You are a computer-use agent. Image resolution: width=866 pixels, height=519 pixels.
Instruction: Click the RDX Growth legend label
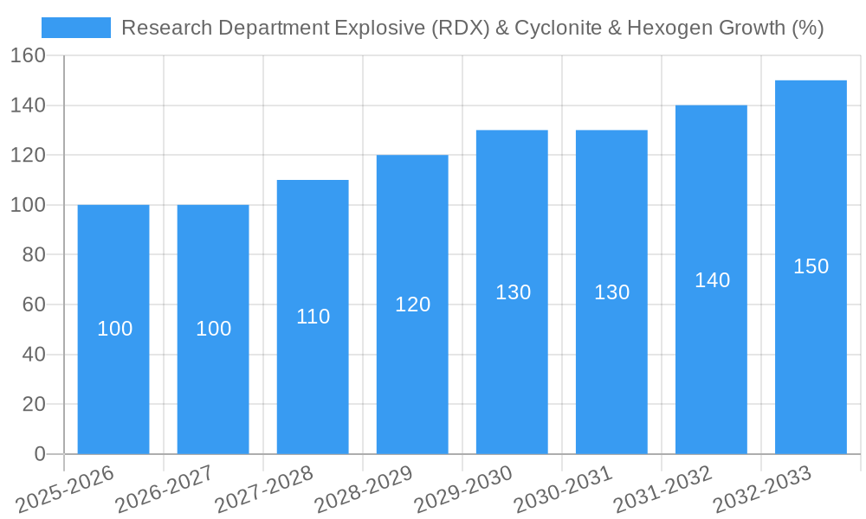pyautogui.click(x=472, y=28)
